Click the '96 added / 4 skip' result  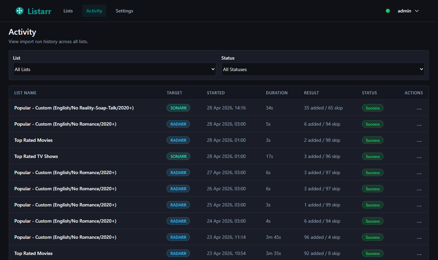322,237
